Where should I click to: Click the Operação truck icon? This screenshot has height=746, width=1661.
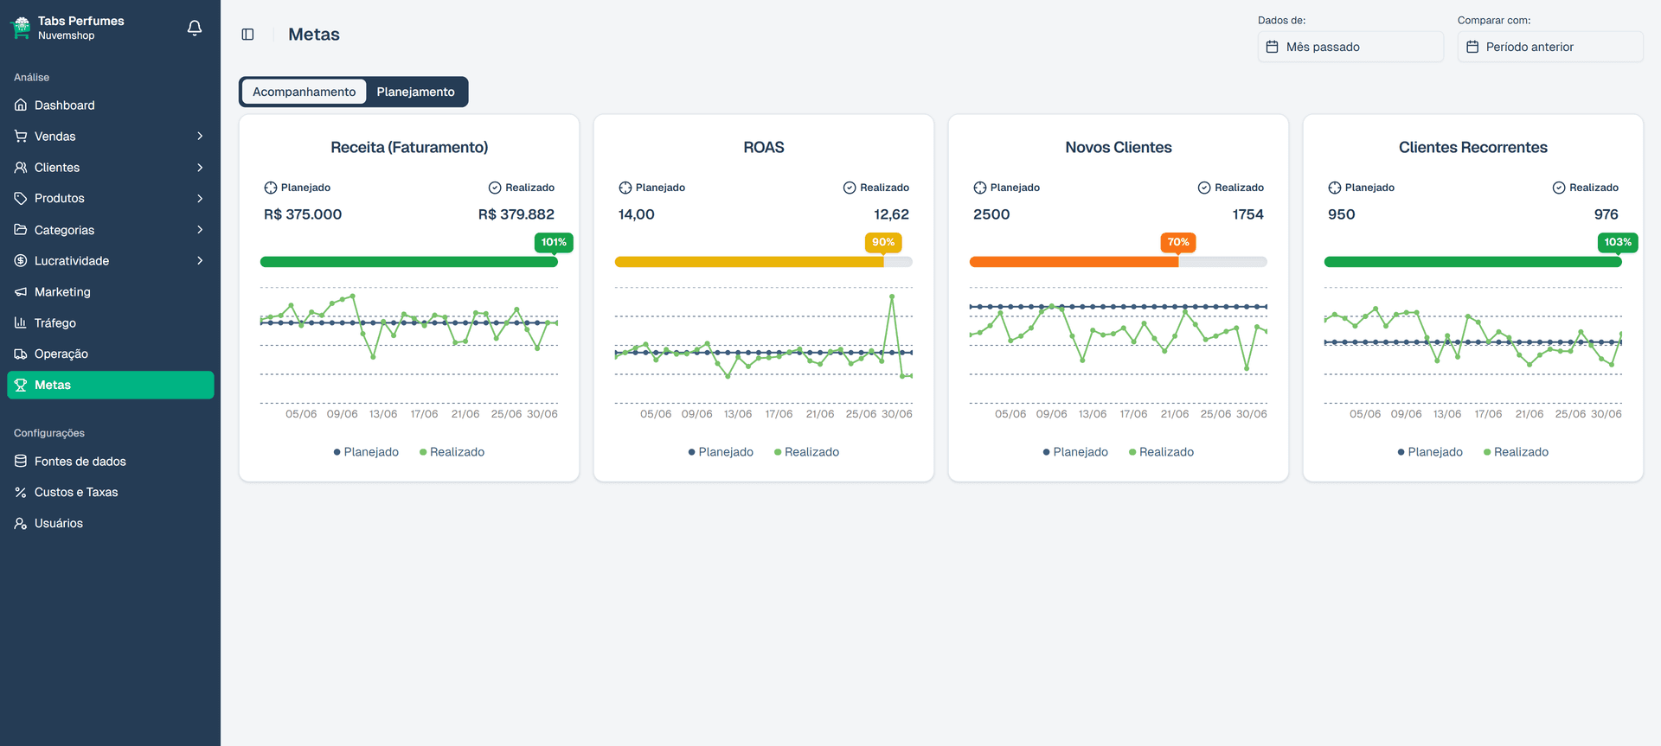point(21,354)
